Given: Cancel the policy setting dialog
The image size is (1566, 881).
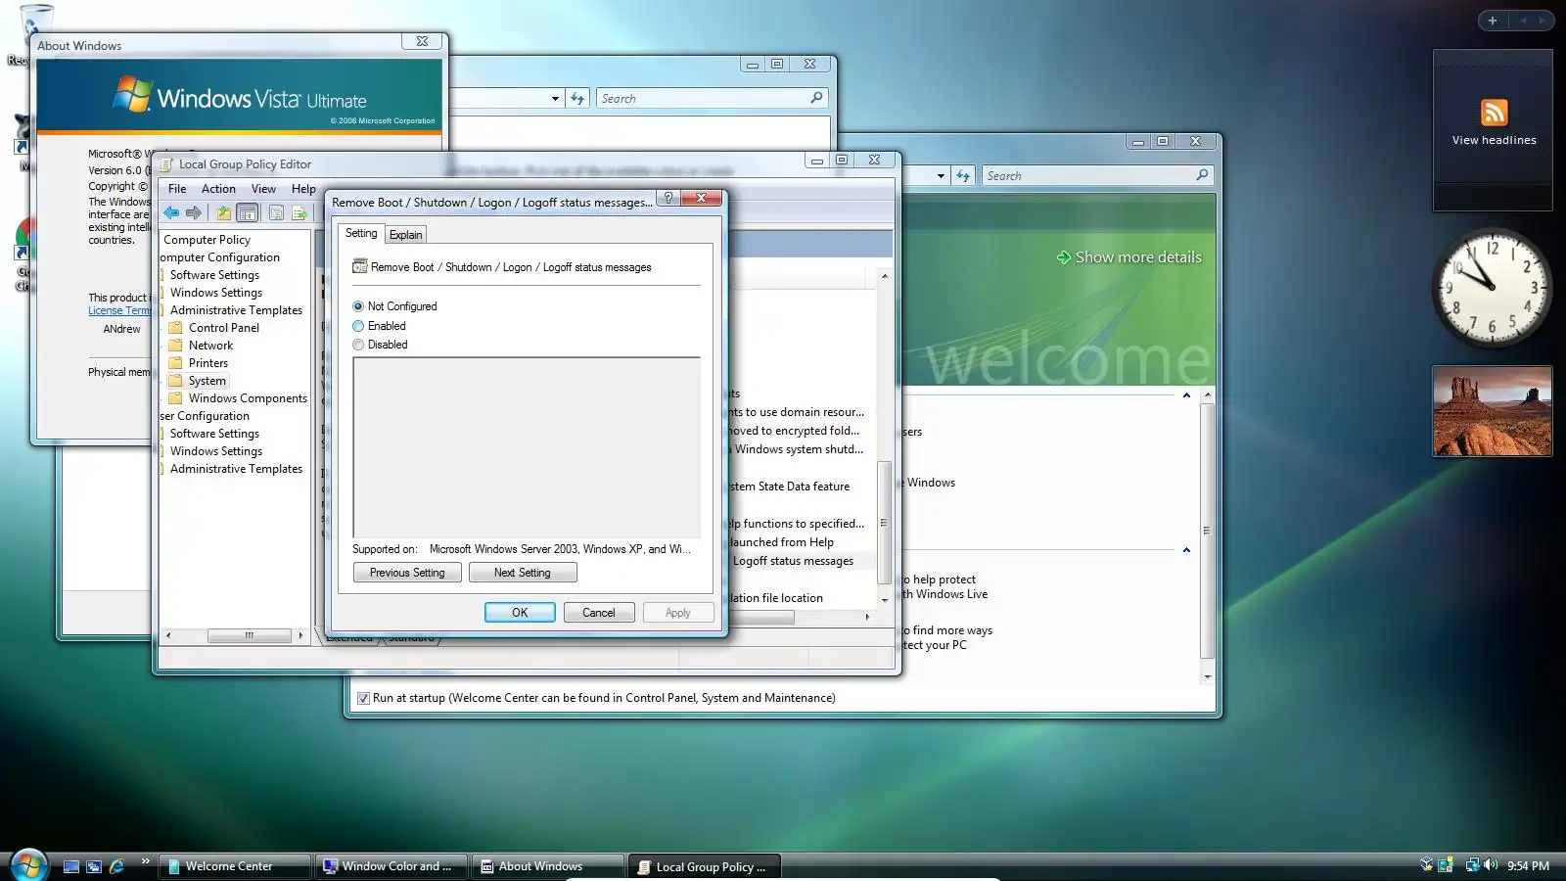Looking at the screenshot, I should click(x=599, y=613).
